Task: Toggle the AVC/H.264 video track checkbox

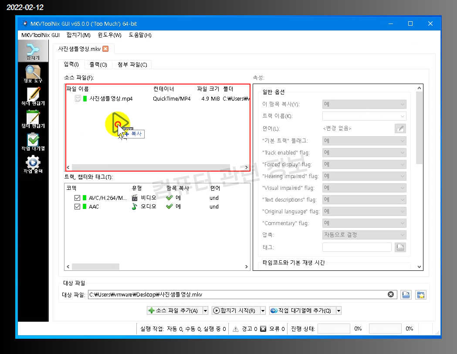Action: click(x=77, y=198)
